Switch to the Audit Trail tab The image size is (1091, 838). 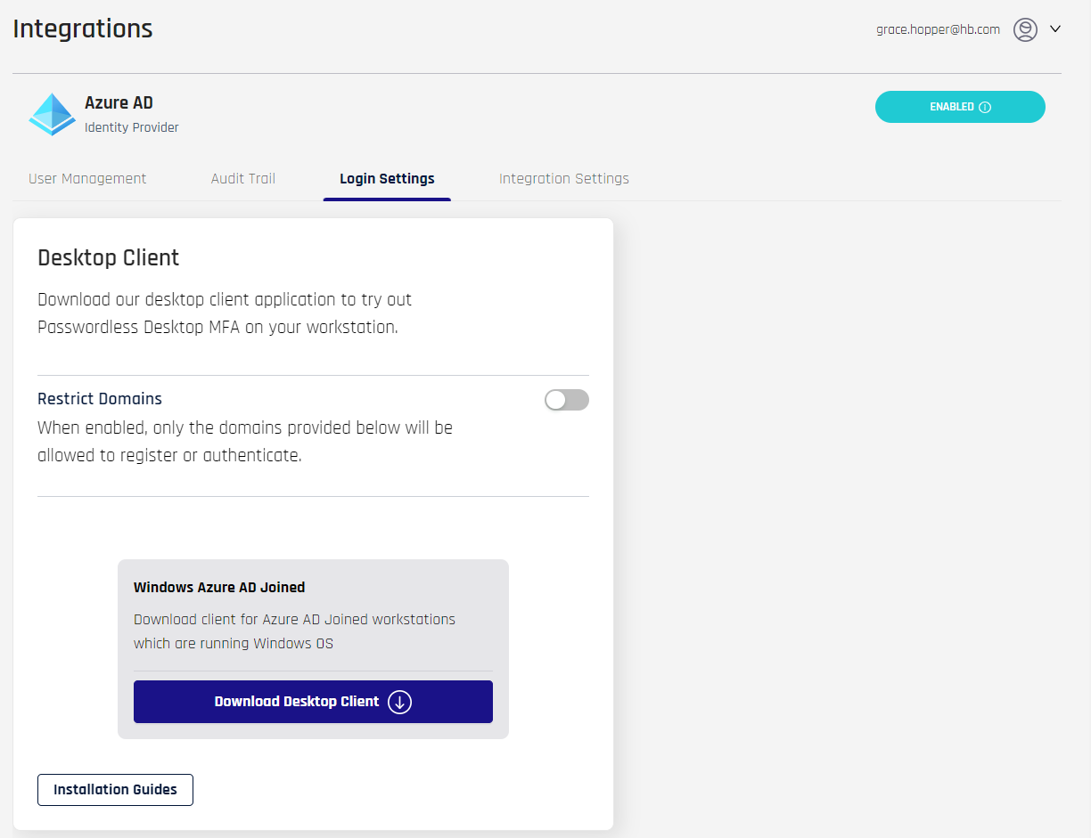point(243,178)
